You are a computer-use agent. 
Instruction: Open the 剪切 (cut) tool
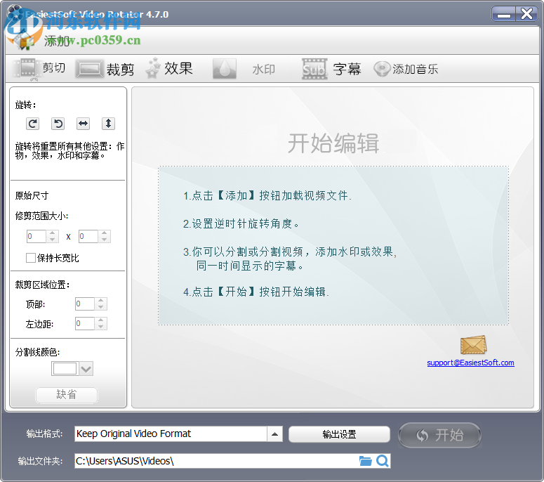[x=39, y=68]
